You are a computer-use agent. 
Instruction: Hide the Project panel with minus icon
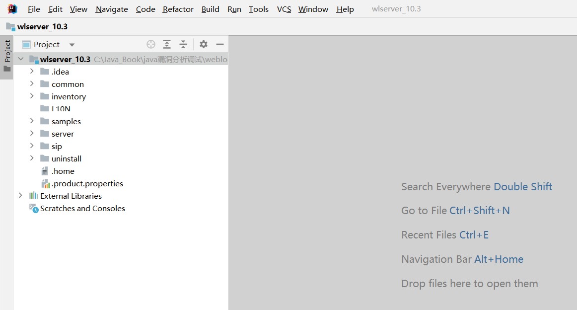click(220, 45)
